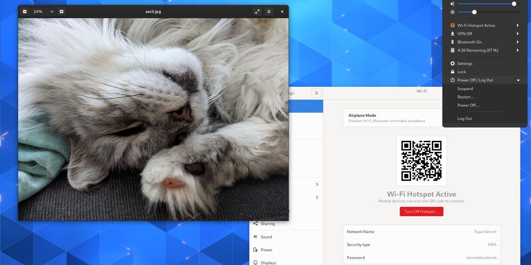Viewport: 531px width, 265px height.
Task: Select the zoom in icon in image viewer
Action: 61,11
